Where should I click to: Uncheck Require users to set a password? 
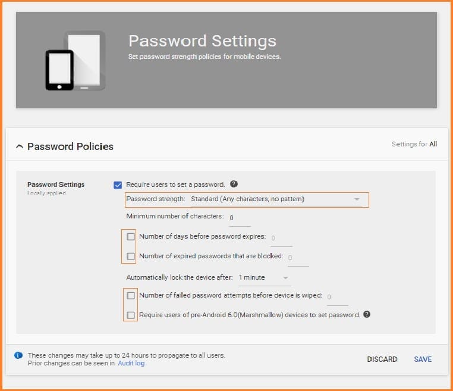point(118,185)
